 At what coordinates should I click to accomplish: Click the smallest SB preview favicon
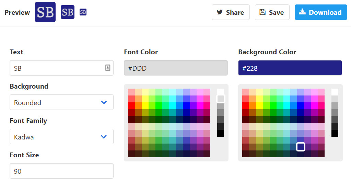coord(83,12)
